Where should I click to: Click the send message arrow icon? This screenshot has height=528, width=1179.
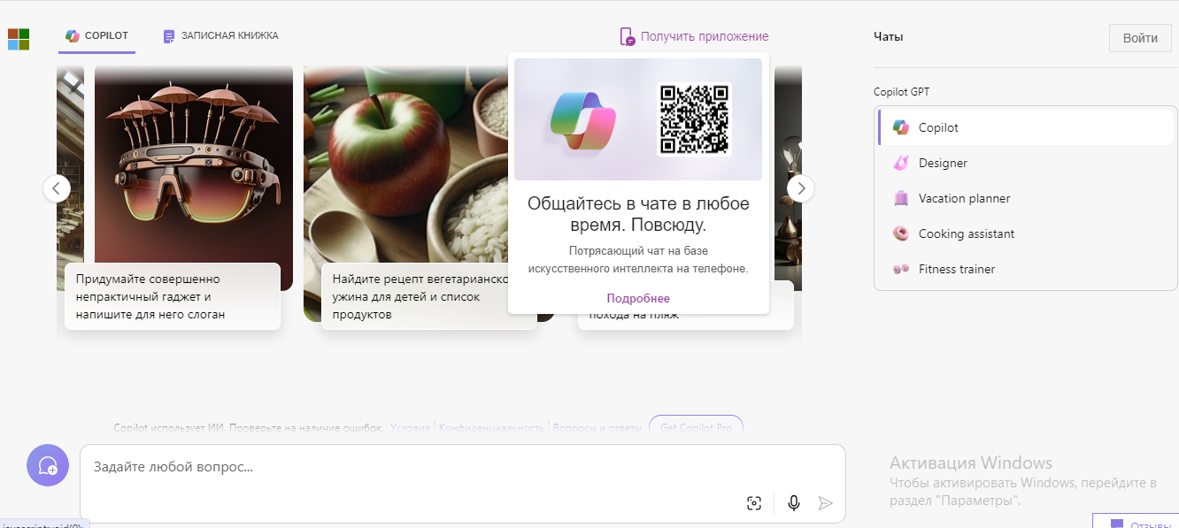[825, 503]
